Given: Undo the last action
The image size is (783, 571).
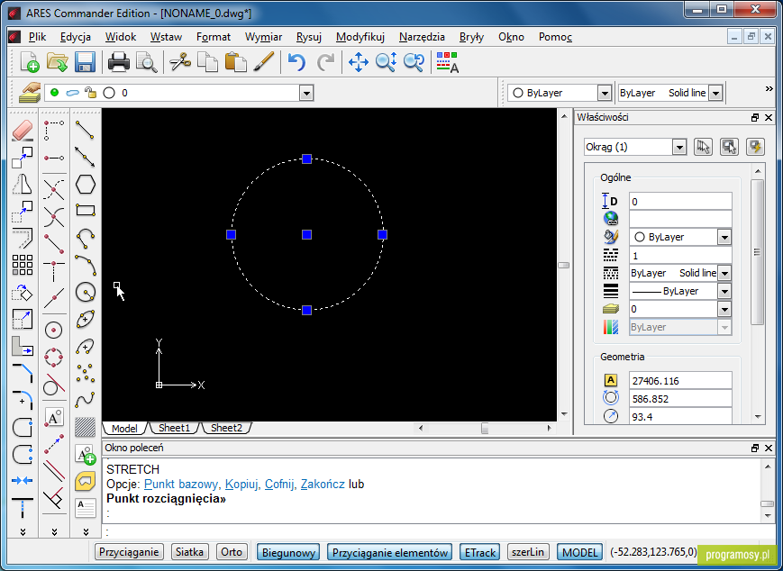Looking at the screenshot, I should (296, 62).
